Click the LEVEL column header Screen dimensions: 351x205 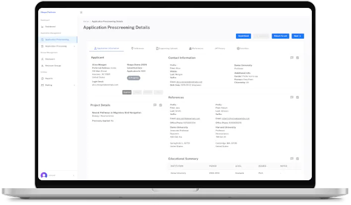pyautogui.click(x=238, y=166)
